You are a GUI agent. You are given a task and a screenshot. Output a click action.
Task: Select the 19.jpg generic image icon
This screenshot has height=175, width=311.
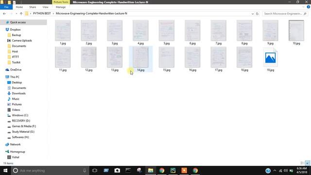pyautogui.click(x=270, y=57)
